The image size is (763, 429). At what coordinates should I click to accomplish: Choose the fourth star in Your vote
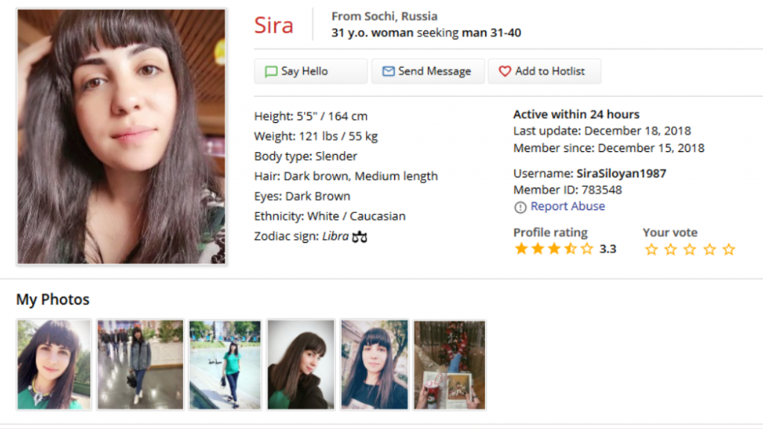coord(709,250)
